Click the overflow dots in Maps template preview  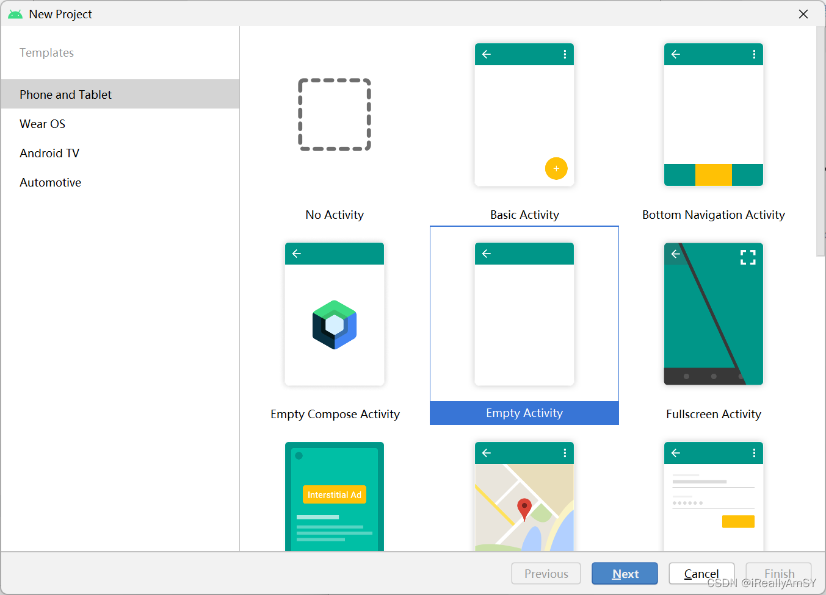coord(565,453)
